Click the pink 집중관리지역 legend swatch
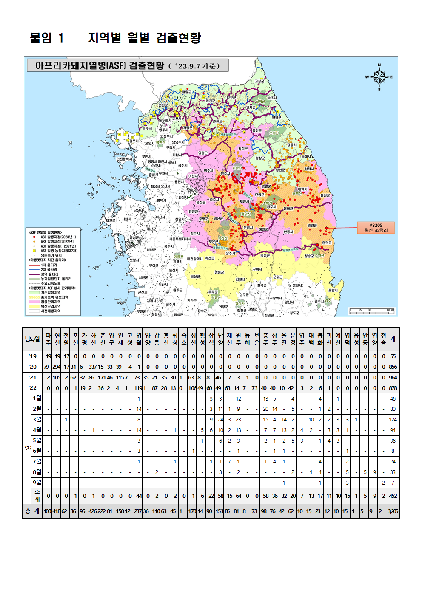The width and height of the screenshot is (422, 596). pos(34,302)
